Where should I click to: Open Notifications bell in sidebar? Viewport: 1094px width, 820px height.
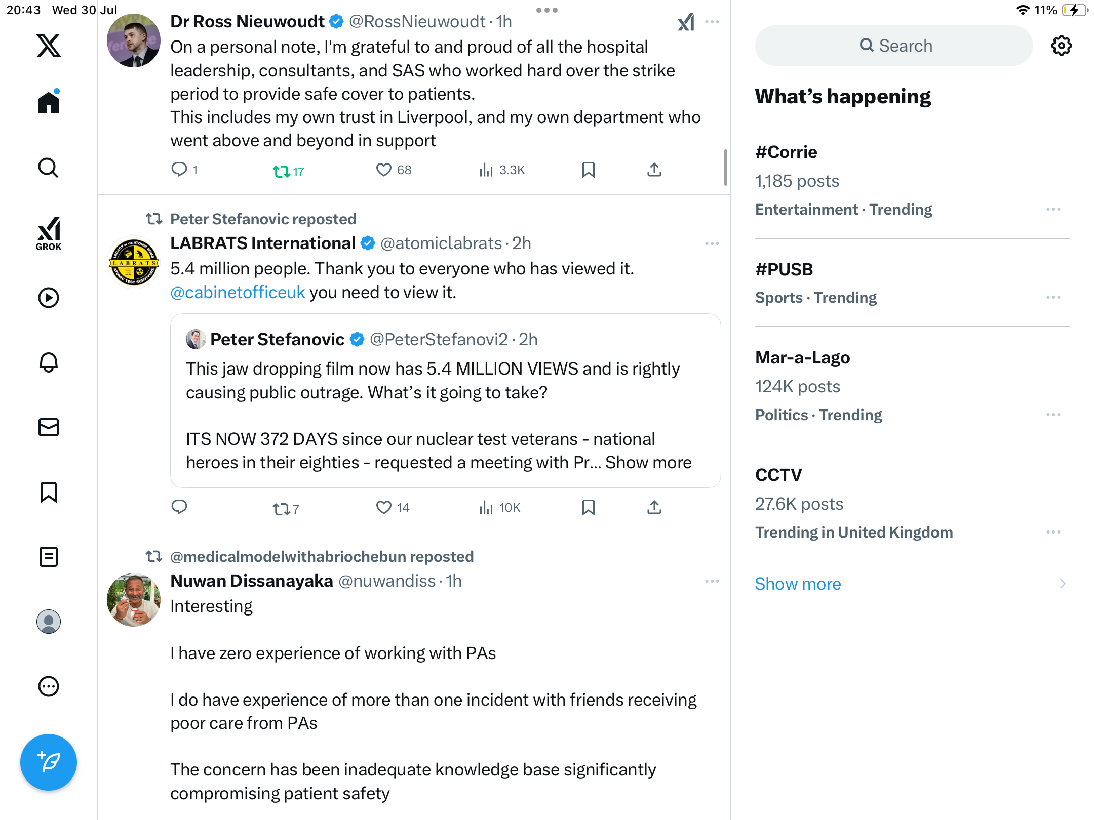49,362
